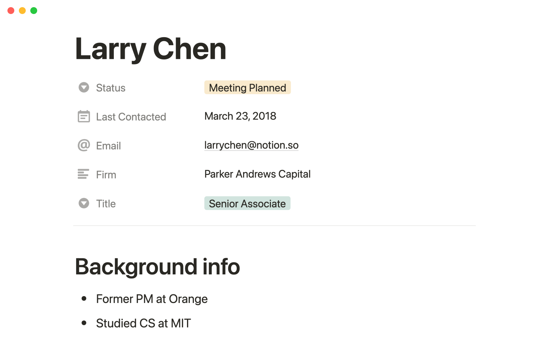Image resolution: width=549 pixels, height=343 pixels.
Task: Click the Background info heading
Action: [x=157, y=266]
